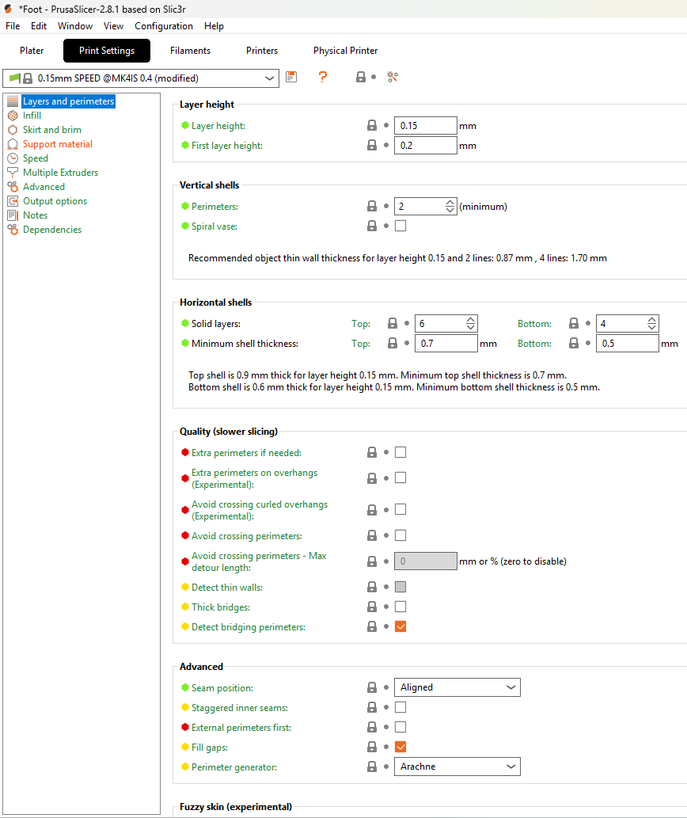Click the lock icon beside Perimeter generator

[x=372, y=767]
